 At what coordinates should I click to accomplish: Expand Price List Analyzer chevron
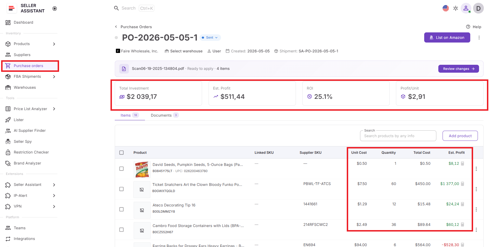coord(54,109)
